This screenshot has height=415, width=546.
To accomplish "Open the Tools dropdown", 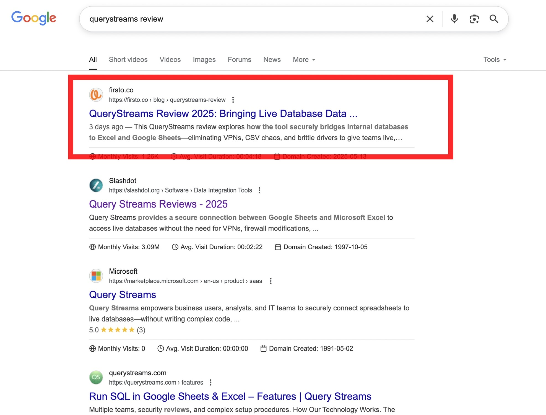I will pos(495,59).
